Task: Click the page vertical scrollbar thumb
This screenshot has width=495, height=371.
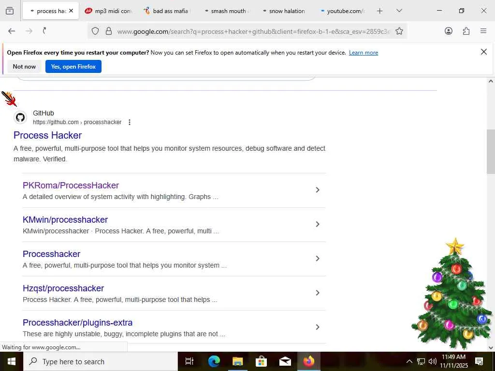Action: (491, 151)
